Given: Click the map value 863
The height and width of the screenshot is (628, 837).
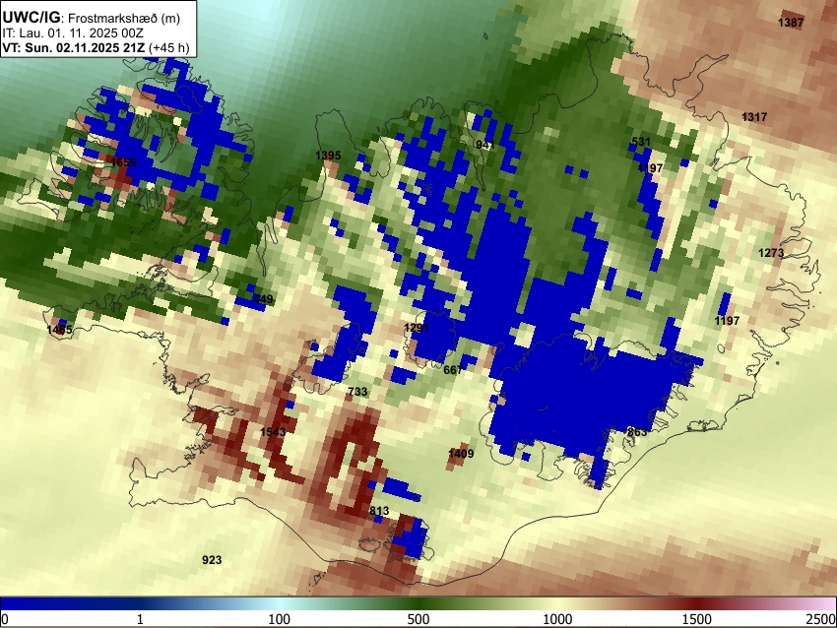Looking at the screenshot, I should (x=637, y=432).
